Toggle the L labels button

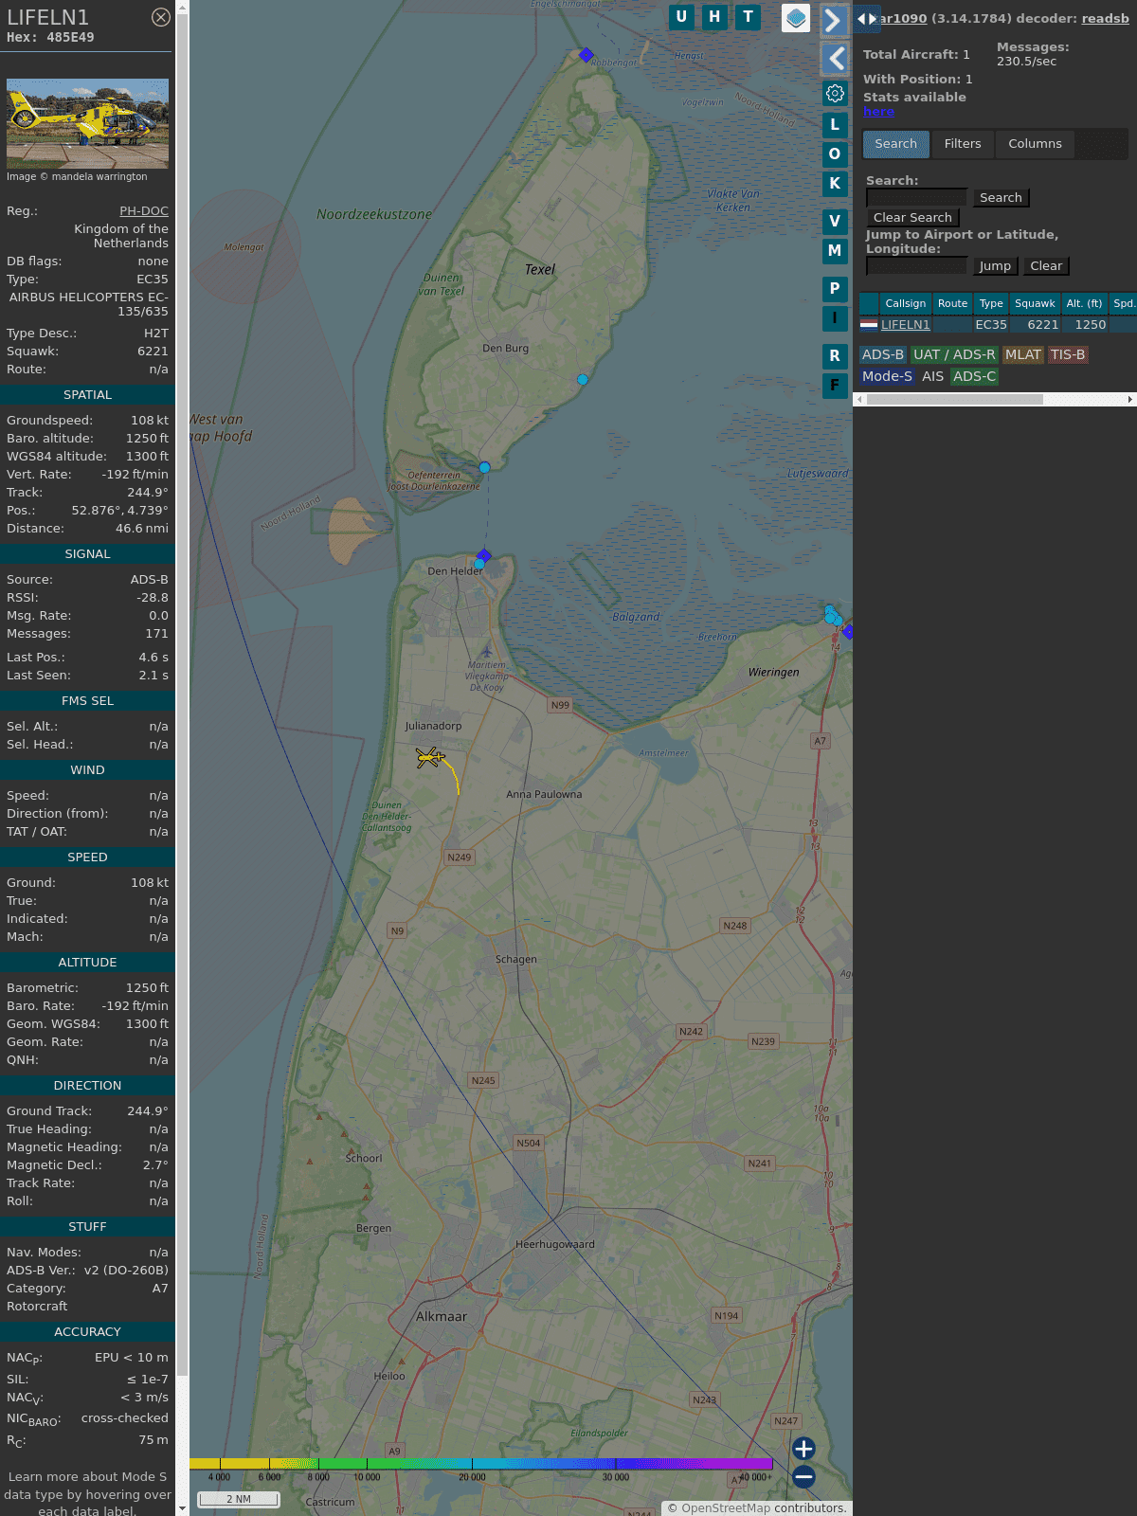(835, 125)
